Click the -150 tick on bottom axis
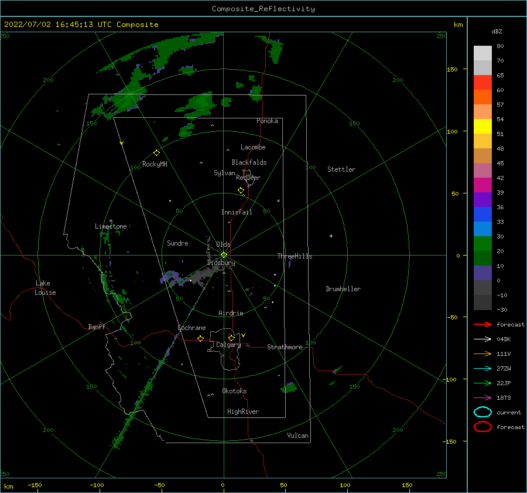The image size is (527, 493). coord(35,485)
